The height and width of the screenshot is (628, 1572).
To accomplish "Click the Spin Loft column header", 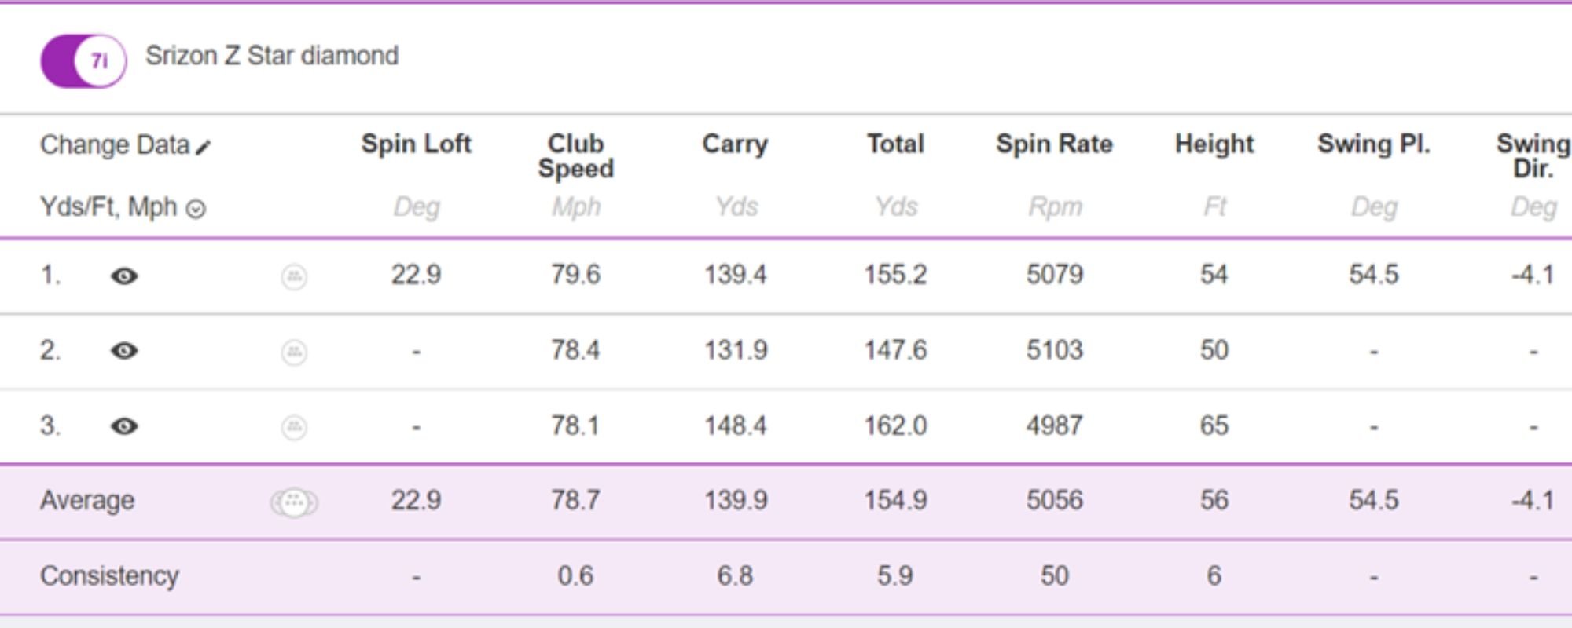I will coord(416,144).
